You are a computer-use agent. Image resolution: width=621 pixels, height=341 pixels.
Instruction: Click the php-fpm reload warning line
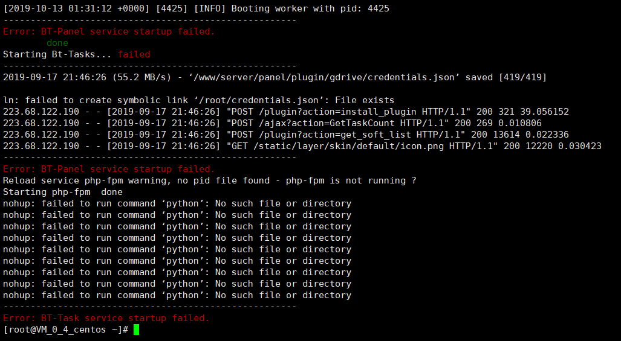coord(209,180)
